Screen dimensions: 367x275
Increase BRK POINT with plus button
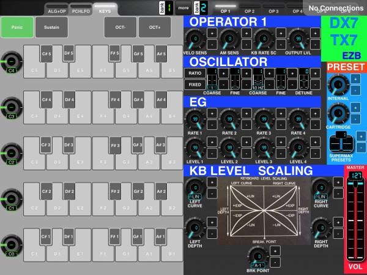click(275, 251)
